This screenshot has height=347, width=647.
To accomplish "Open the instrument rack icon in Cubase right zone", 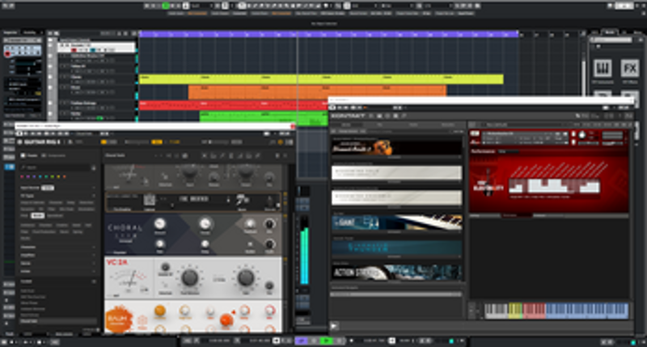I will 603,68.
